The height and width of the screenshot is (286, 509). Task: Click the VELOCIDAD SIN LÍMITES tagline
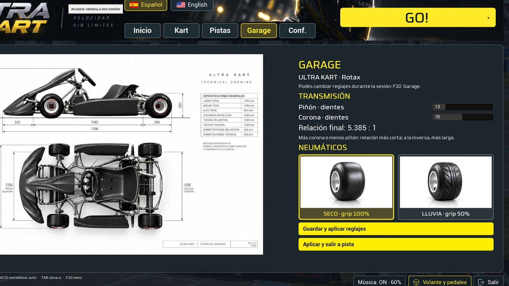93,22
